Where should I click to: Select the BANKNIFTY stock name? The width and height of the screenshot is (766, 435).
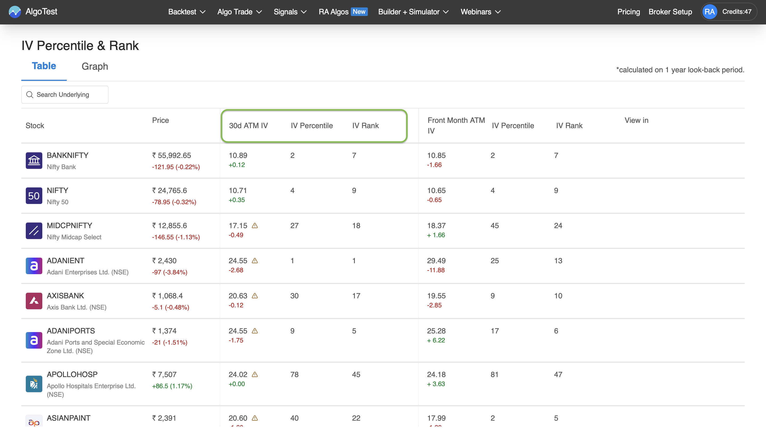68,155
